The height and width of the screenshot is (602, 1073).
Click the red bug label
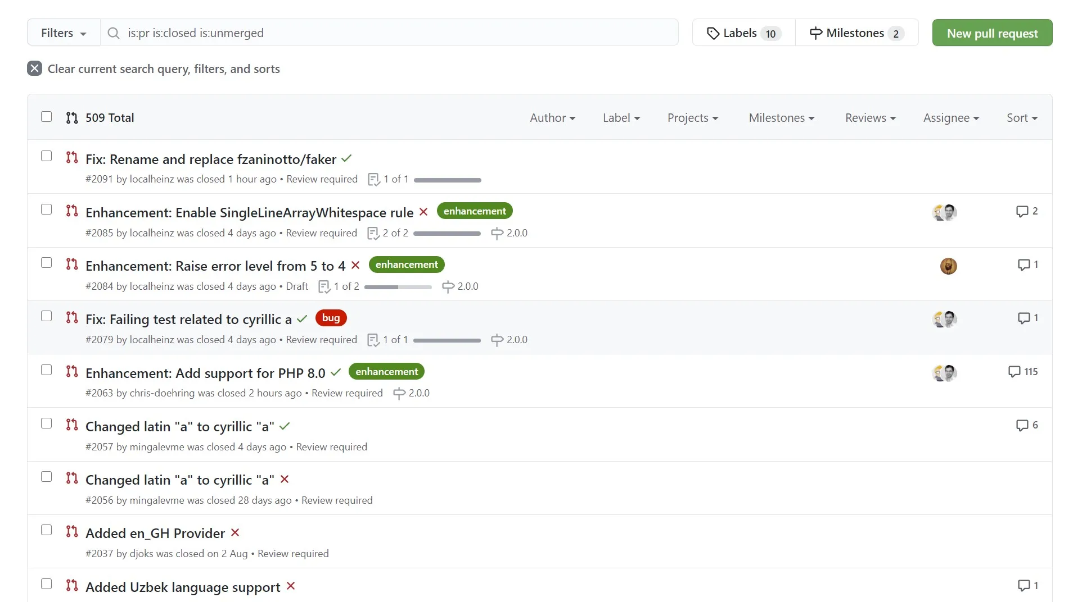tap(331, 318)
